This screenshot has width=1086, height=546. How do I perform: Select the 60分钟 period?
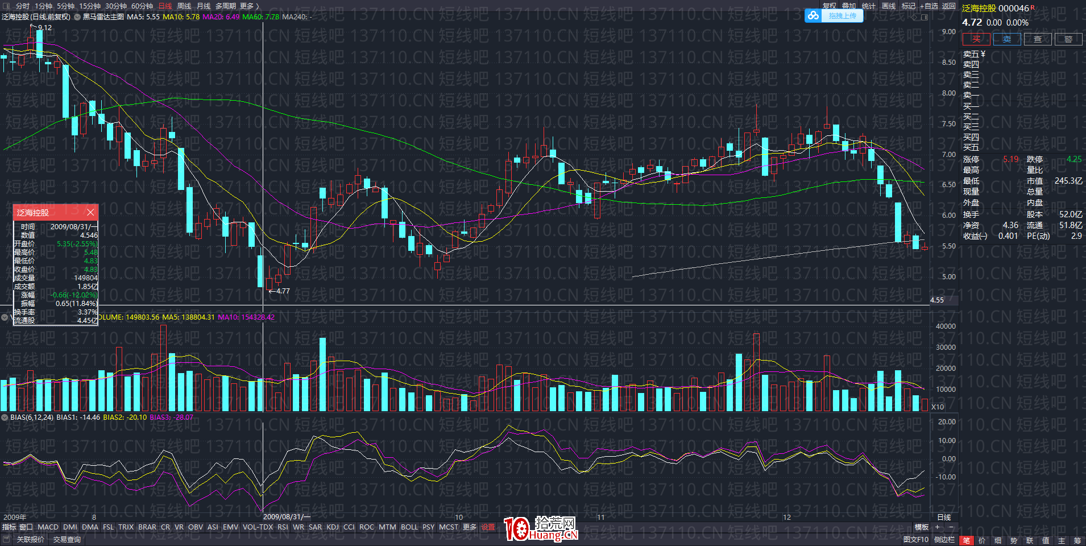click(x=142, y=6)
